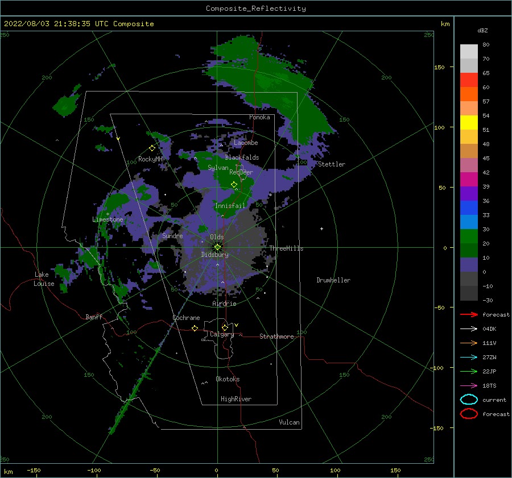The height and width of the screenshot is (478, 512).
Task: Click the yellow station marker near RockyMH
Action: pyautogui.click(x=152, y=148)
